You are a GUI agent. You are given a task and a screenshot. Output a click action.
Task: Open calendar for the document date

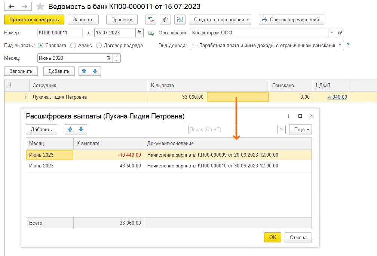(140, 33)
